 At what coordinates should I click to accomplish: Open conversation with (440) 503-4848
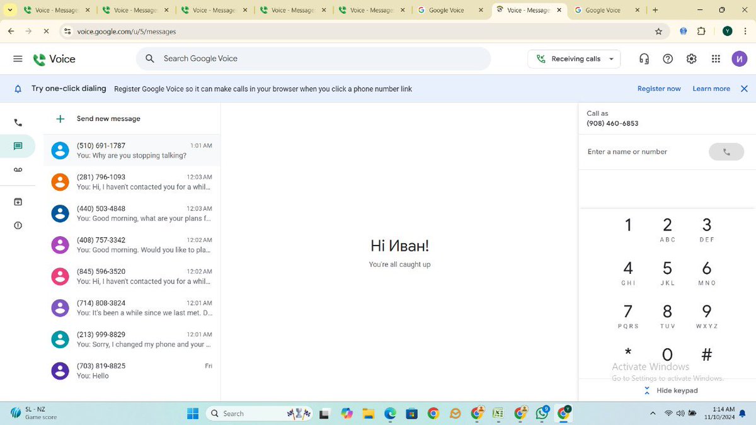(x=132, y=213)
